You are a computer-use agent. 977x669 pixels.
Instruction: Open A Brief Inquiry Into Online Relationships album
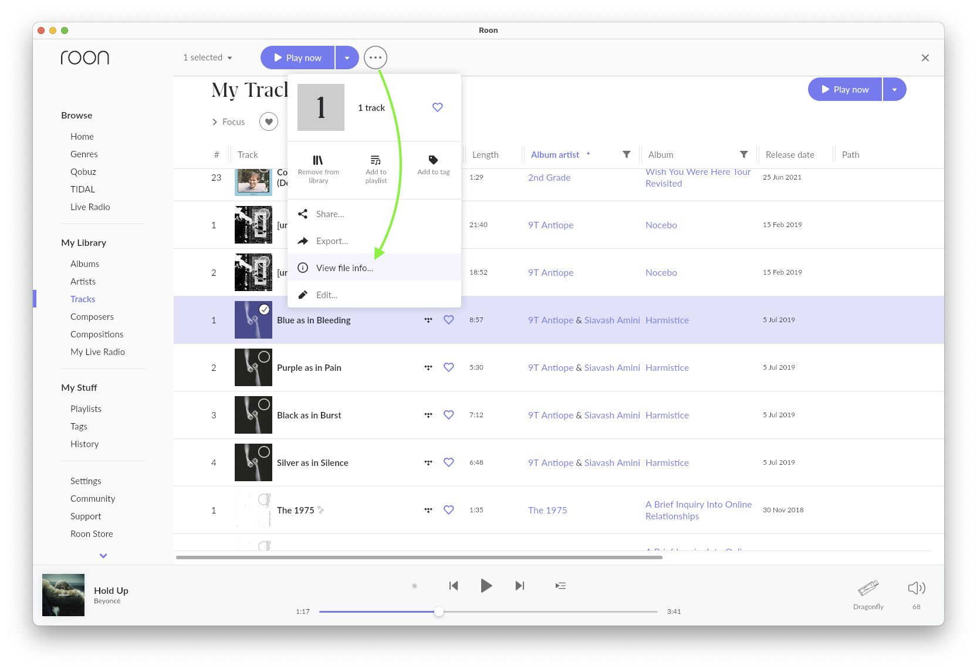tap(698, 511)
